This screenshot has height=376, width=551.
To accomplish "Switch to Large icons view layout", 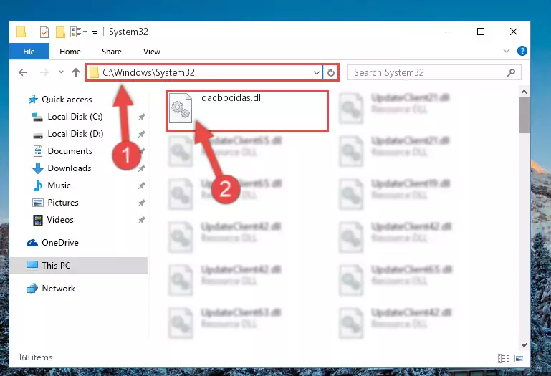I will tap(519, 358).
